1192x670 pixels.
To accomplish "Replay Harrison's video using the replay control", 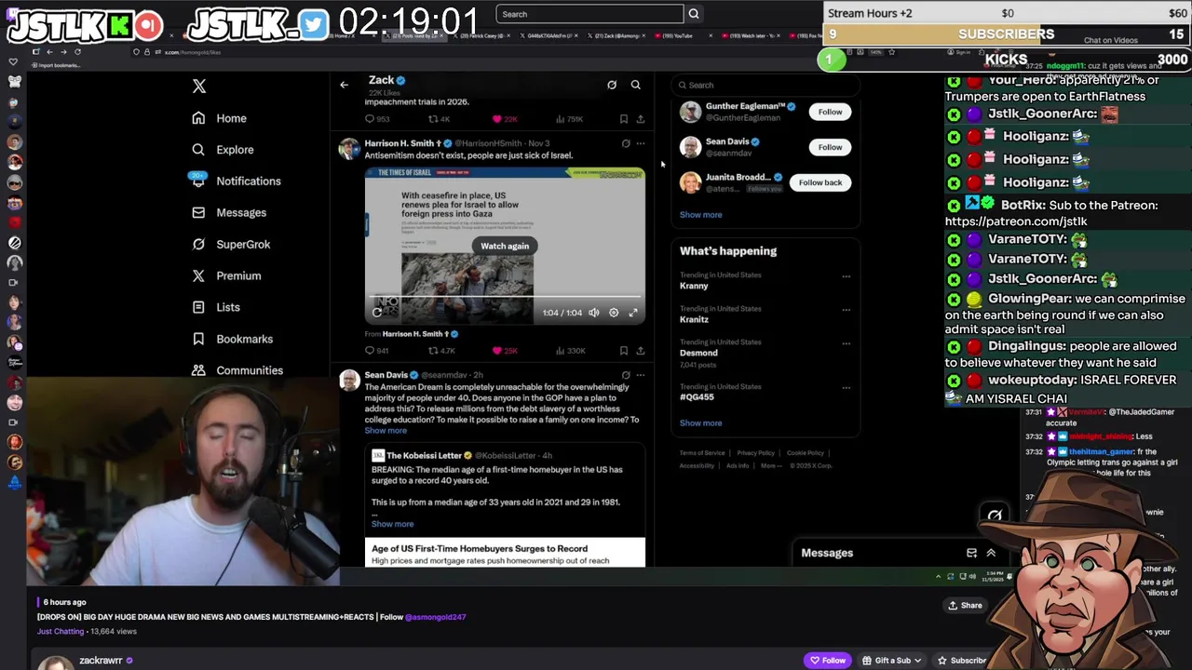I will coord(377,313).
